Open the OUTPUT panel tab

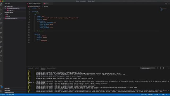(37, 68)
